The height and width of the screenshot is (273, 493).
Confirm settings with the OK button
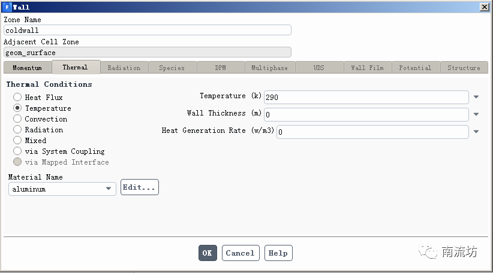[208, 253]
